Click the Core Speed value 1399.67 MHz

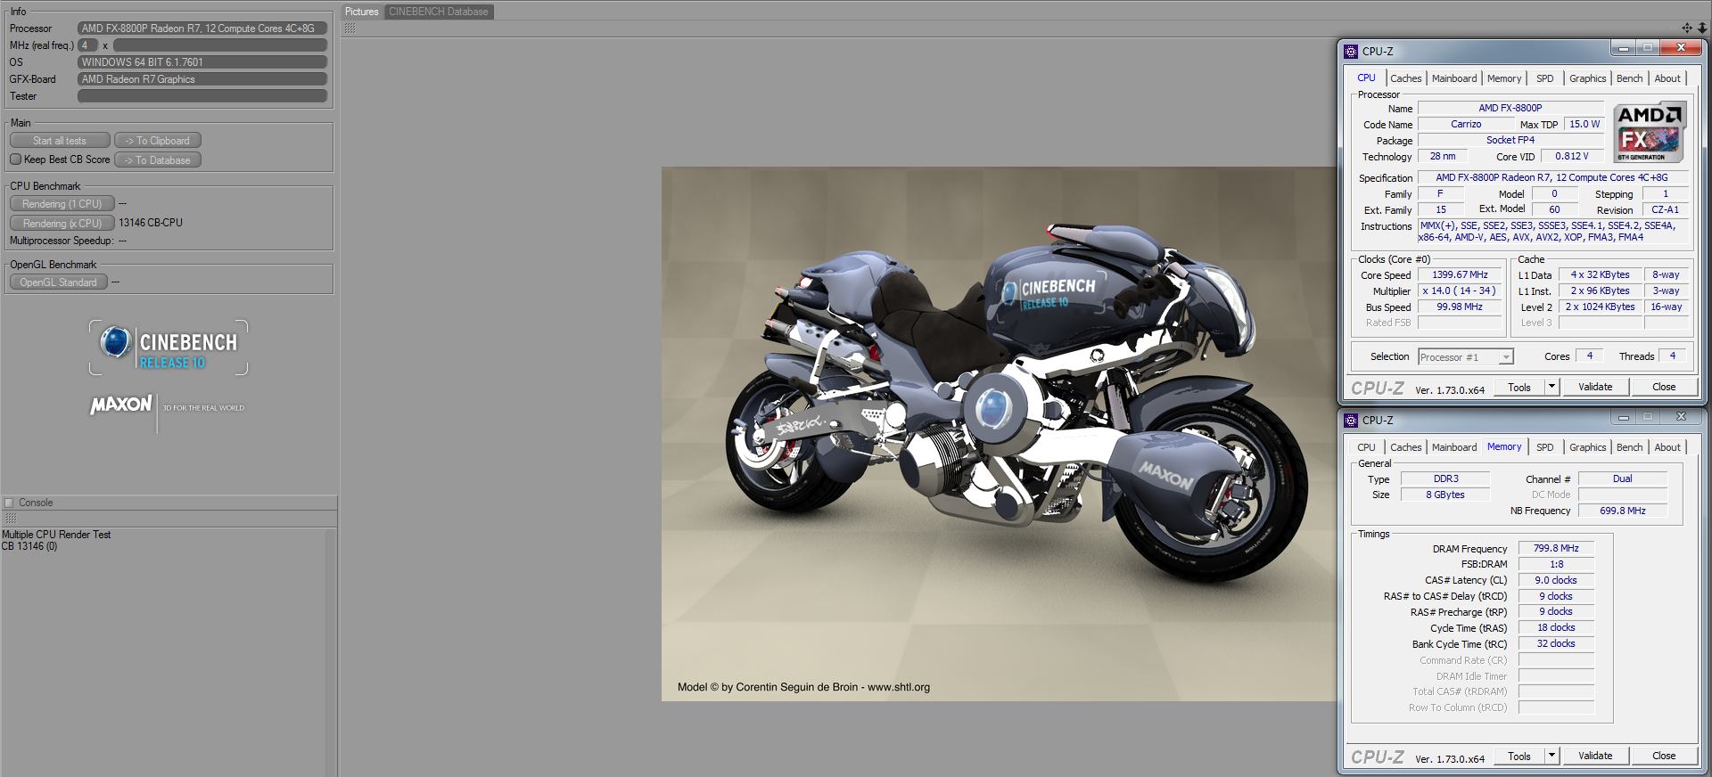coord(1460,274)
